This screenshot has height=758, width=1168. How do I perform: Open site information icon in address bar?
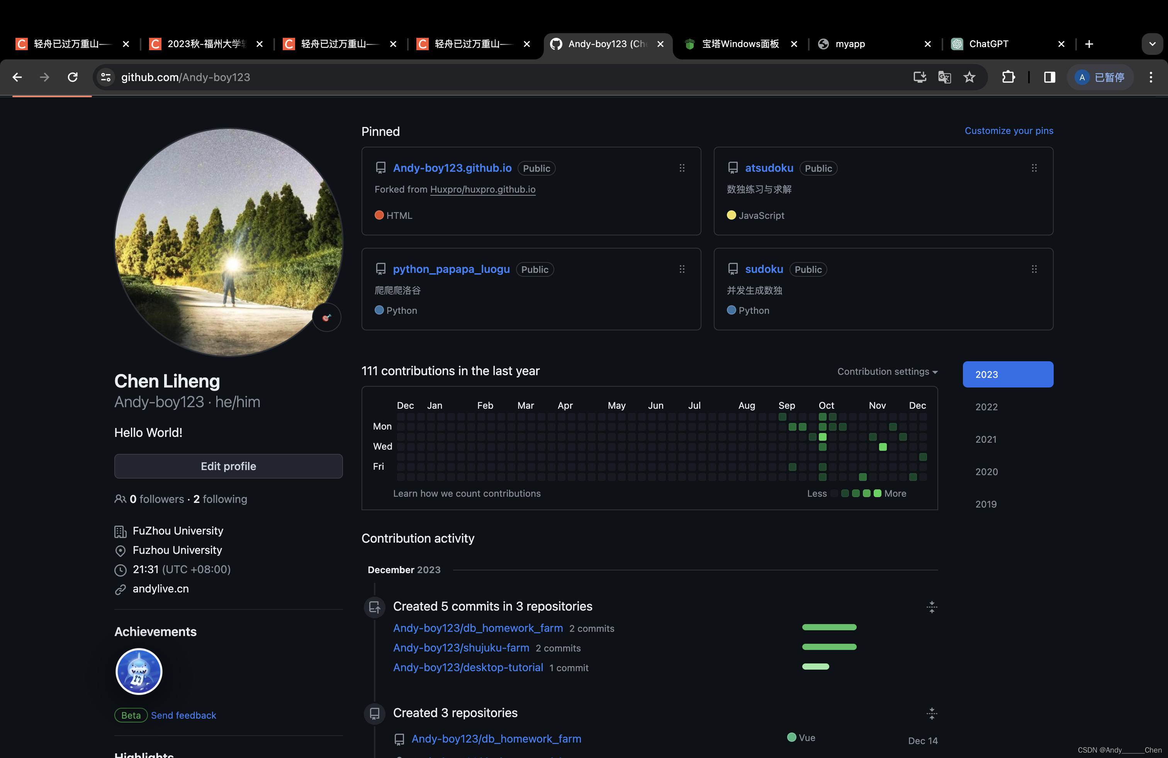[x=105, y=77]
